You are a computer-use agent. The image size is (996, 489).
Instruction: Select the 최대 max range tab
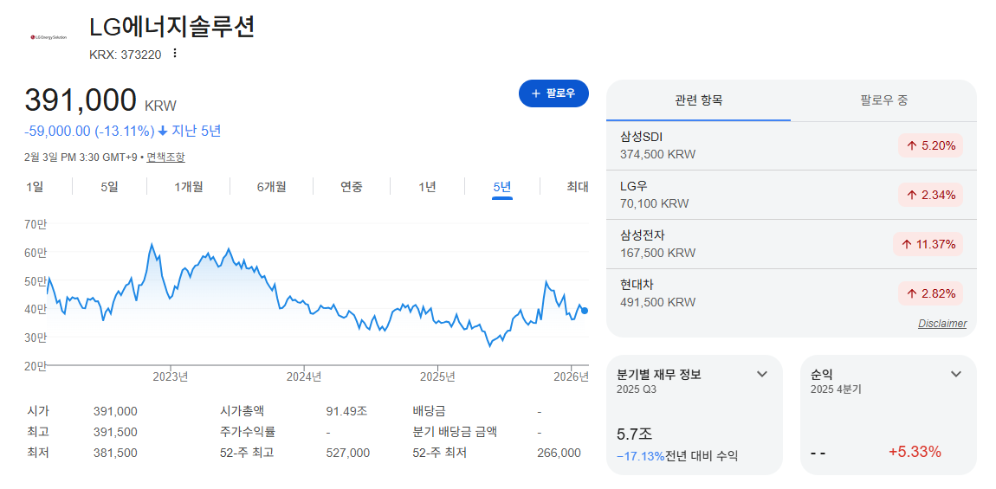pyautogui.click(x=578, y=187)
